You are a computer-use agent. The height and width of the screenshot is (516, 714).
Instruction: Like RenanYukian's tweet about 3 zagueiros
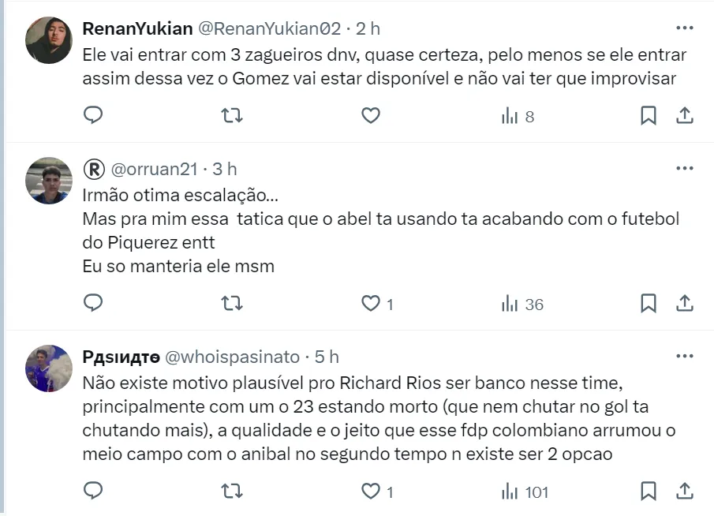tap(371, 116)
